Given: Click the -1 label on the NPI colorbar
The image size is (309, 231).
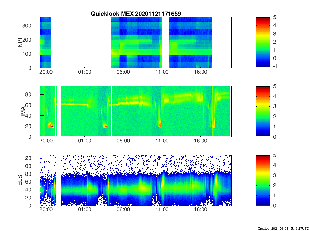Looking at the screenshot, I should (x=276, y=66).
